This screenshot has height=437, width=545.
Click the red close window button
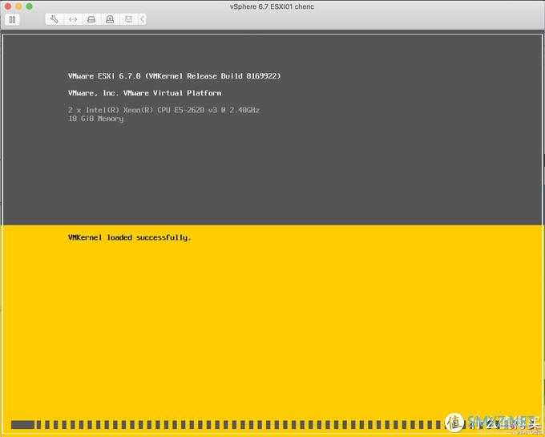coord(8,6)
